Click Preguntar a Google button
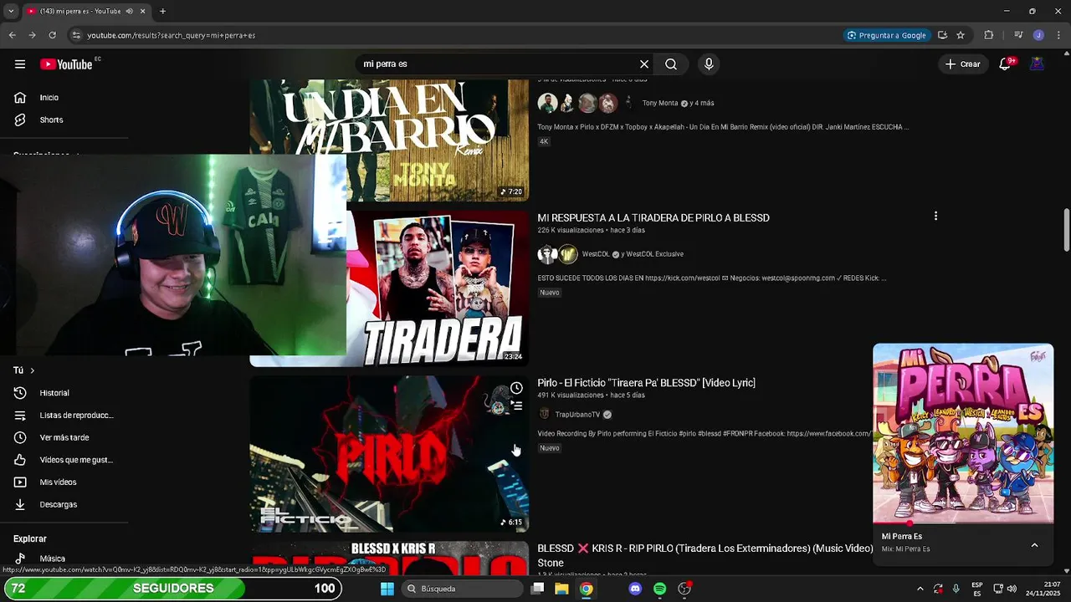The width and height of the screenshot is (1071, 602). tap(887, 35)
